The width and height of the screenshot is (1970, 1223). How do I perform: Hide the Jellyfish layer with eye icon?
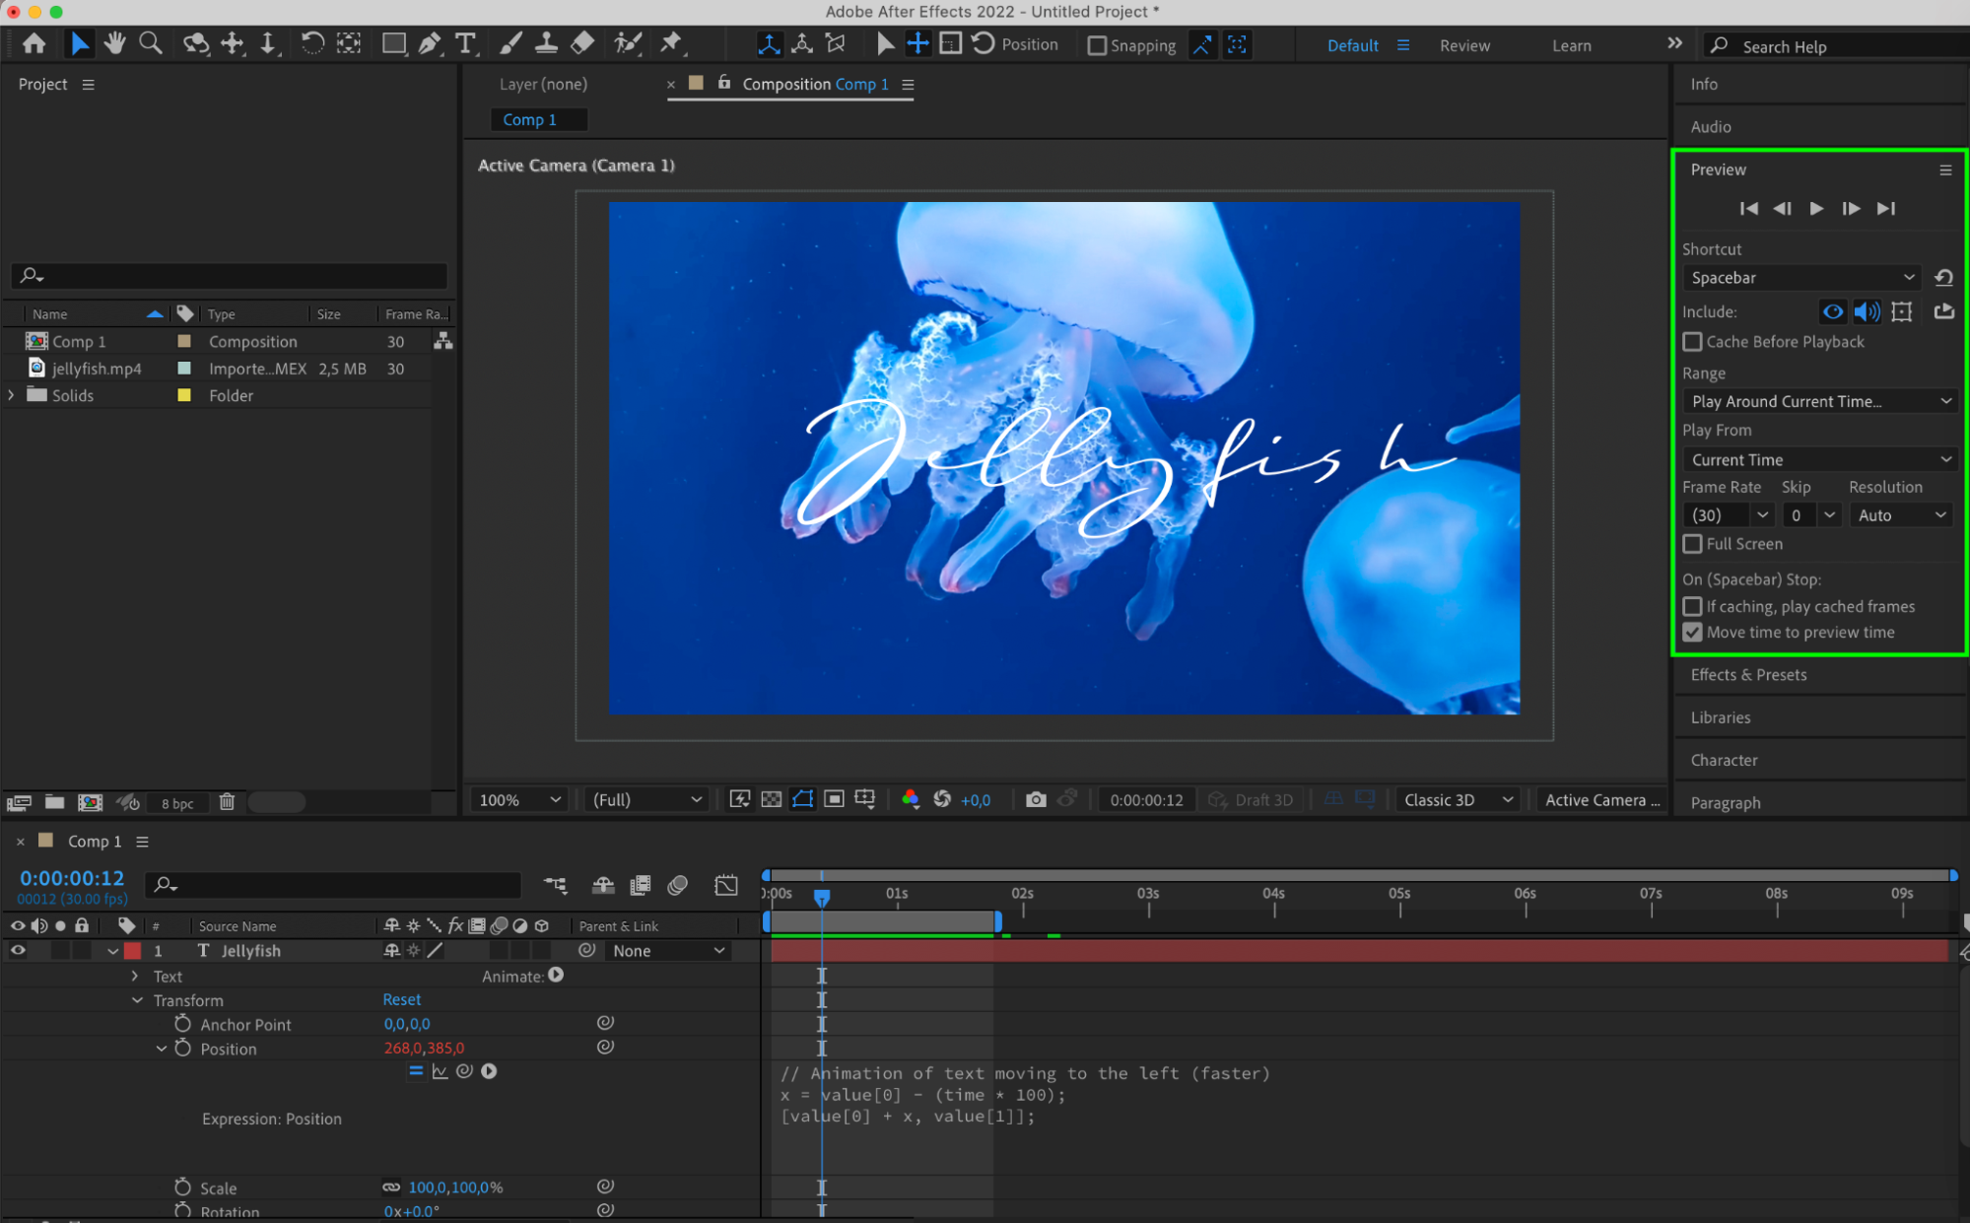(x=18, y=950)
